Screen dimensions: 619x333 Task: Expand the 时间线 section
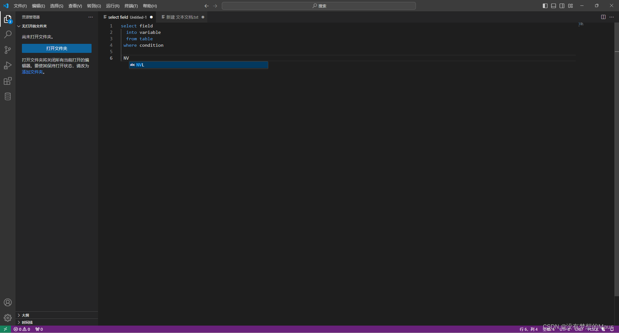pos(26,322)
